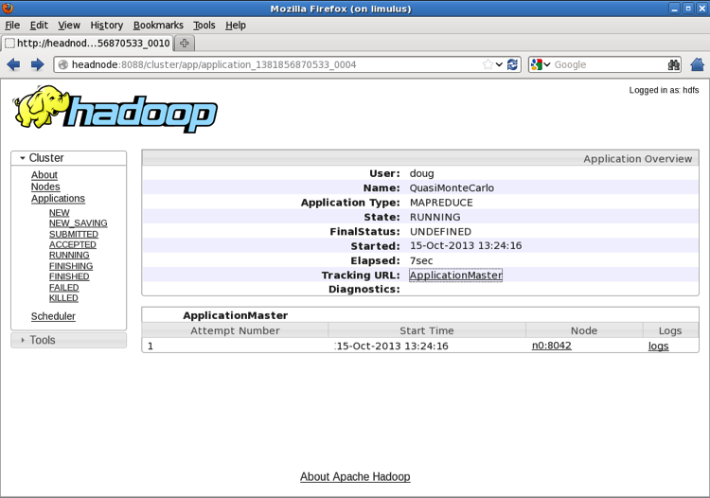Click the browser Forward arrow button
This screenshot has height=498, width=710.
tap(37, 64)
